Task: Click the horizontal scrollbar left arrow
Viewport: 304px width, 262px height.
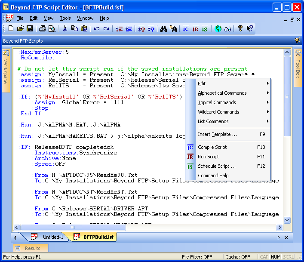Action: (x=16, y=227)
